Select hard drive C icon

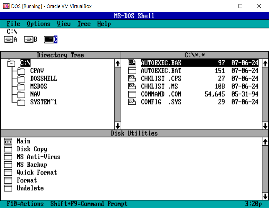[x=49, y=40]
